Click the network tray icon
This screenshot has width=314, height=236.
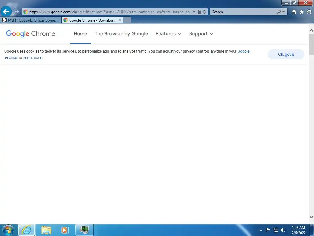coord(276,230)
